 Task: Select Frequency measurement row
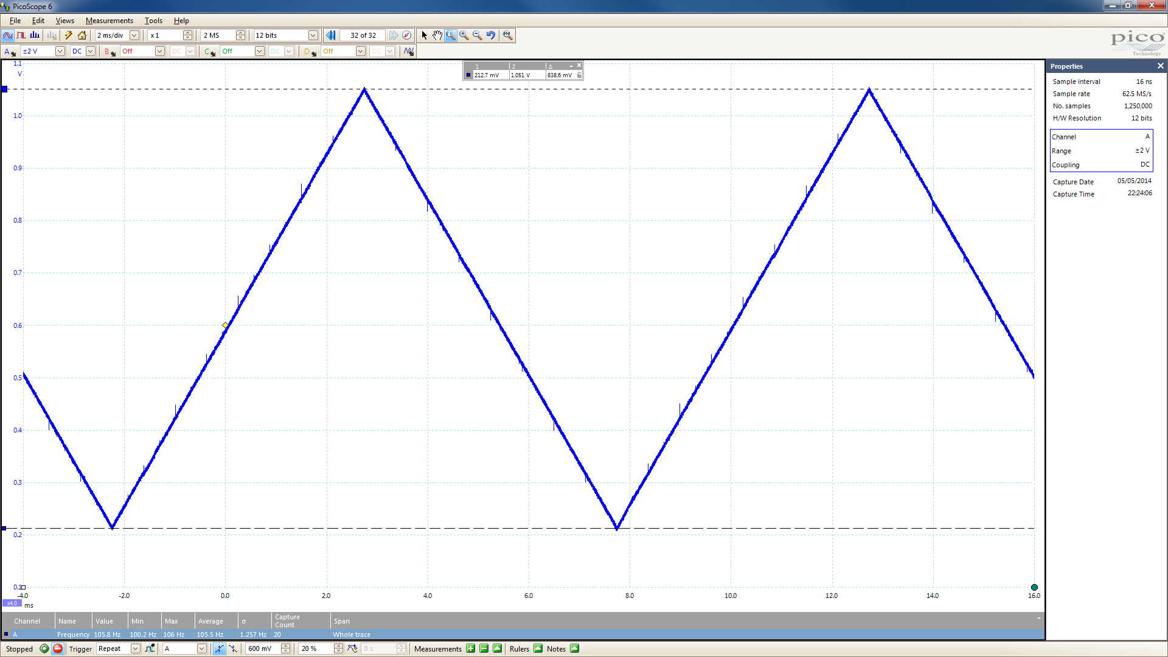point(523,634)
